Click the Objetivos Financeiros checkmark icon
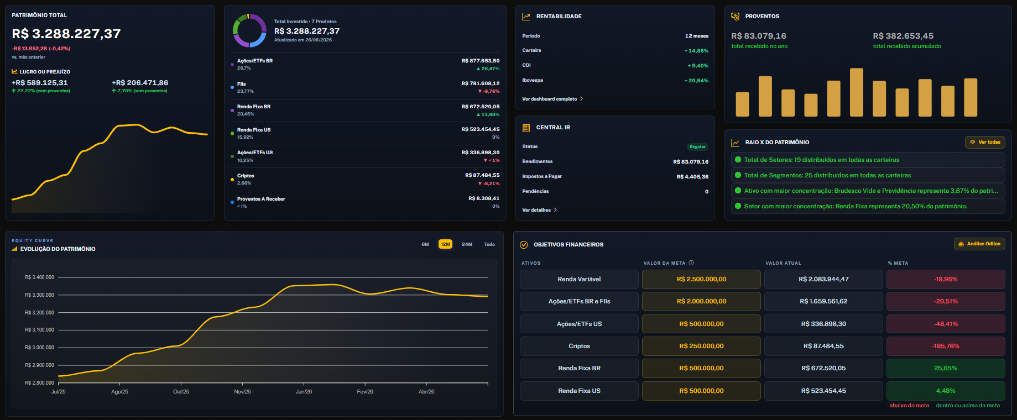This screenshot has height=420, width=1017. click(x=524, y=244)
